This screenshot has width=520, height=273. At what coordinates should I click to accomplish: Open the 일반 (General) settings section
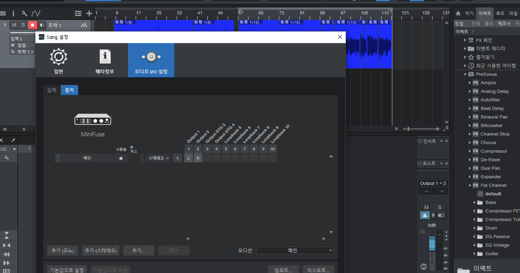[58, 61]
